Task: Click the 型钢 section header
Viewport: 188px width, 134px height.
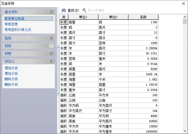Action: click(29, 38)
